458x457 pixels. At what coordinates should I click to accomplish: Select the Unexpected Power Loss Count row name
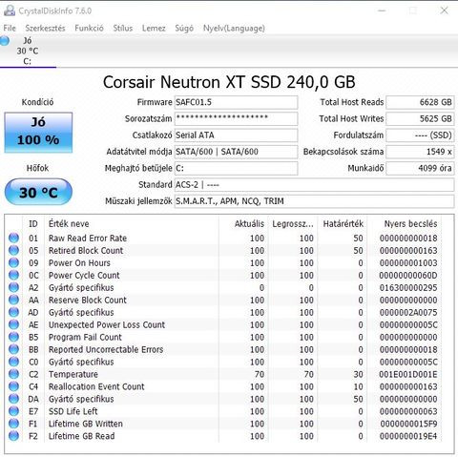107,324
